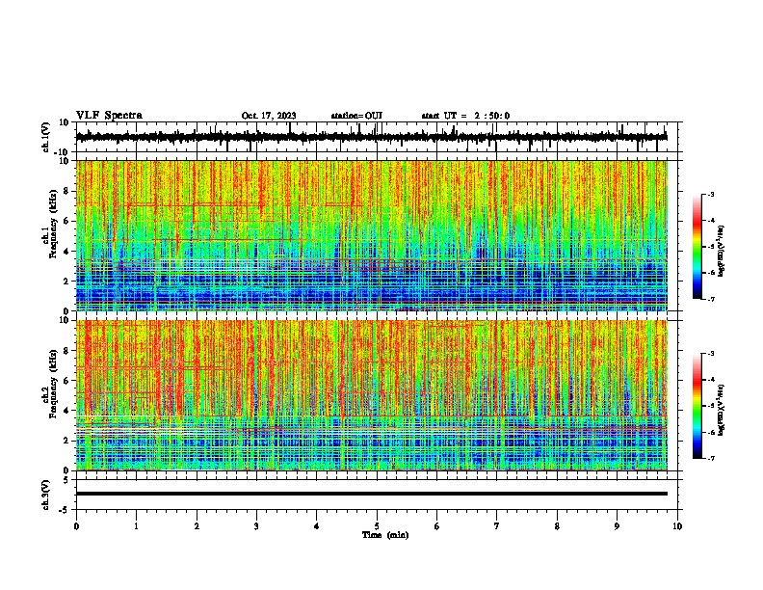The width and height of the screenshot is (763, 590).
Task: Click the "station=OUI" header label
Action: pyautogui.click(x=356, y=116)
